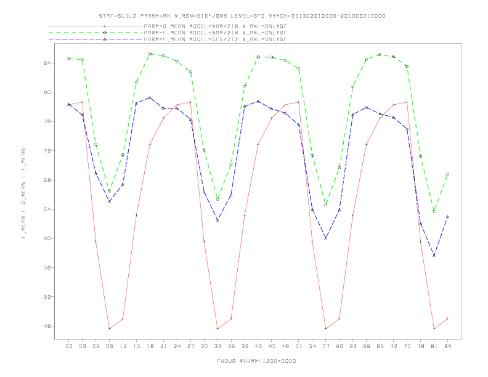Click the x-axis tick label 75

coord(407,346)
